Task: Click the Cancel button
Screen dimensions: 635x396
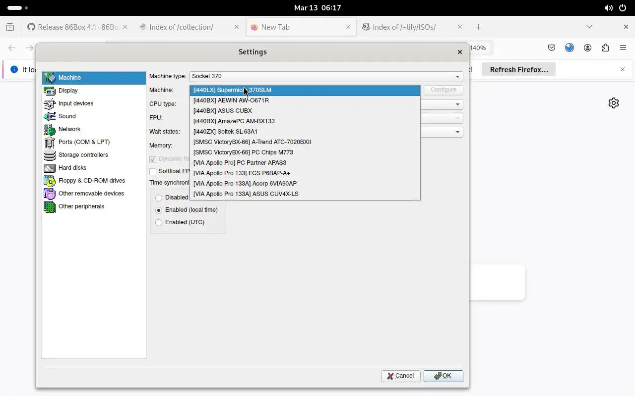Action: [x=400, y=376]
